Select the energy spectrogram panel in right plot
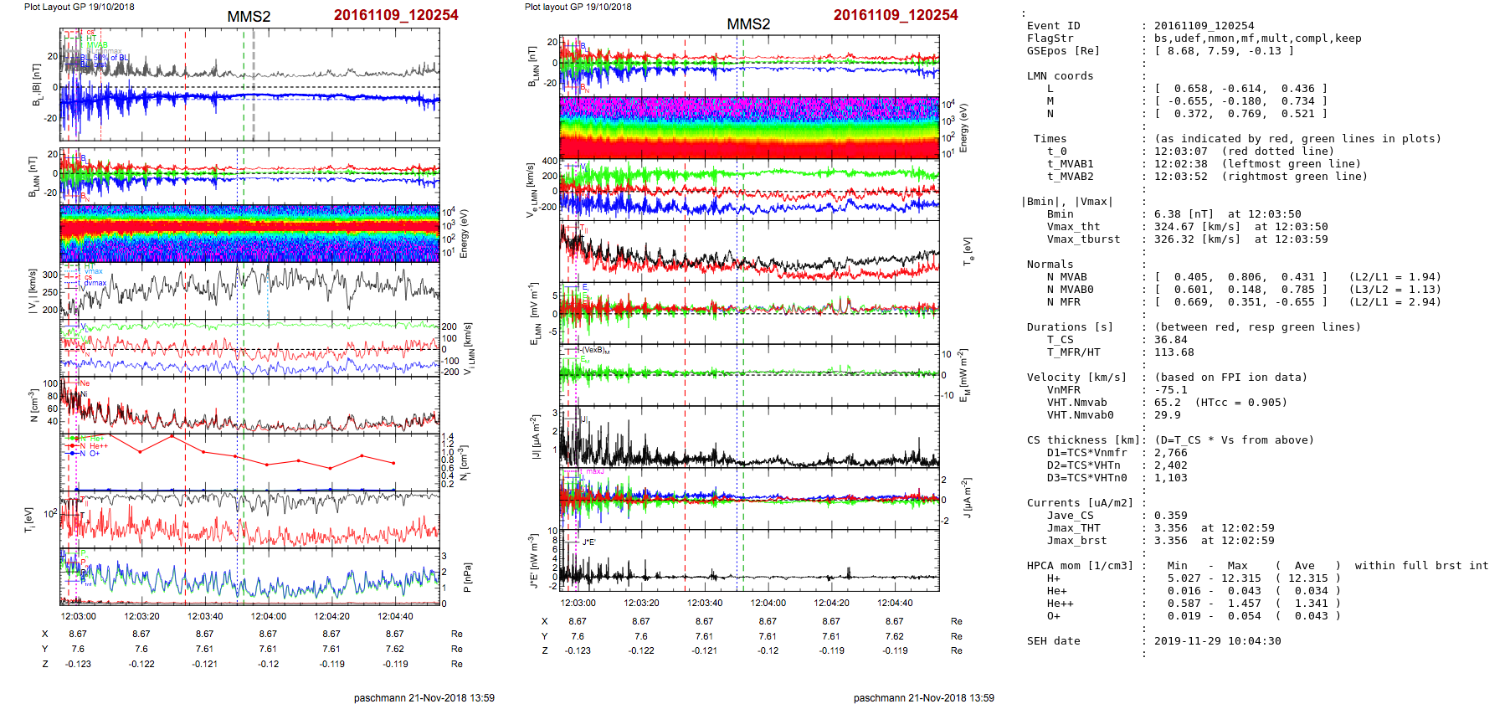 click(x=748, y=127)
